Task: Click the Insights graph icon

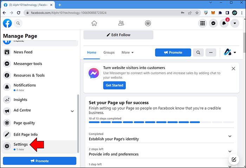Action: coord(7,100)
